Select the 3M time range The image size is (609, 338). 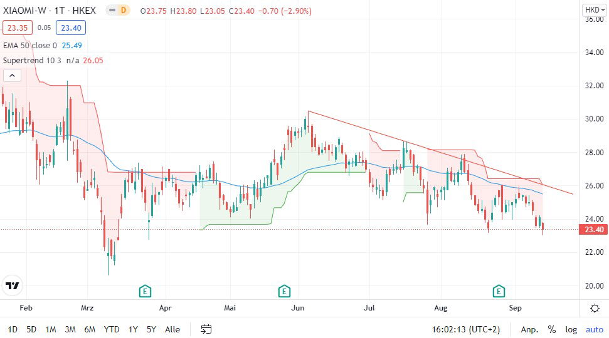click(70, 329)
